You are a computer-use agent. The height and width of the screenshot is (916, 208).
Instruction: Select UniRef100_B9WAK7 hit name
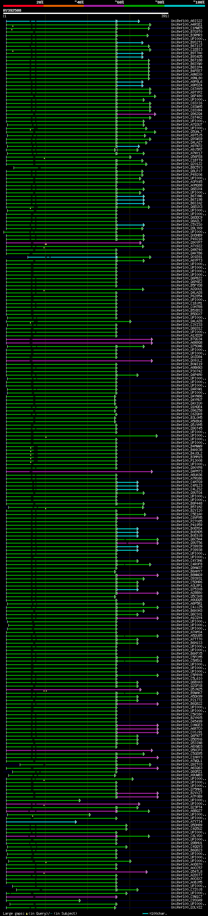click(x=186, y=693)
